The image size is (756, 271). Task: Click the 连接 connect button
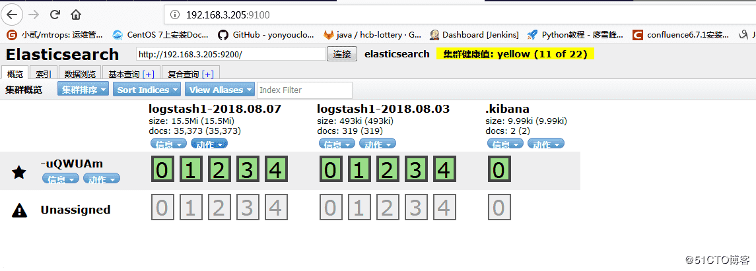tap(342, 54)
